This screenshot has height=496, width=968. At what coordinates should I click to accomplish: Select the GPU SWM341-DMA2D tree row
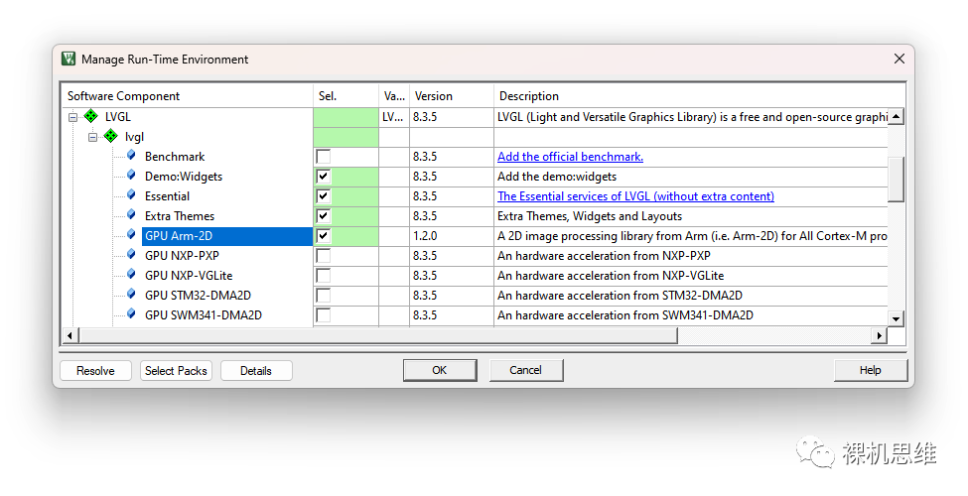tap(204, 314)
